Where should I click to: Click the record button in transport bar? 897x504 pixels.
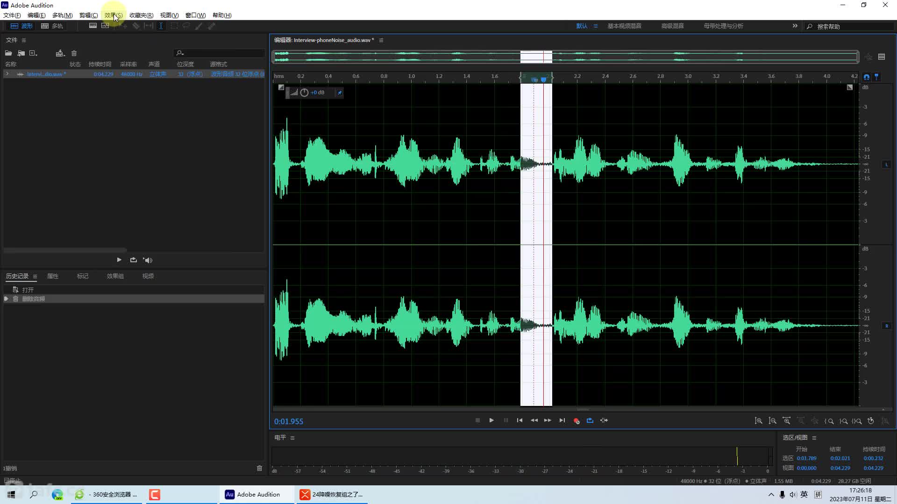[x=576, y=420]
